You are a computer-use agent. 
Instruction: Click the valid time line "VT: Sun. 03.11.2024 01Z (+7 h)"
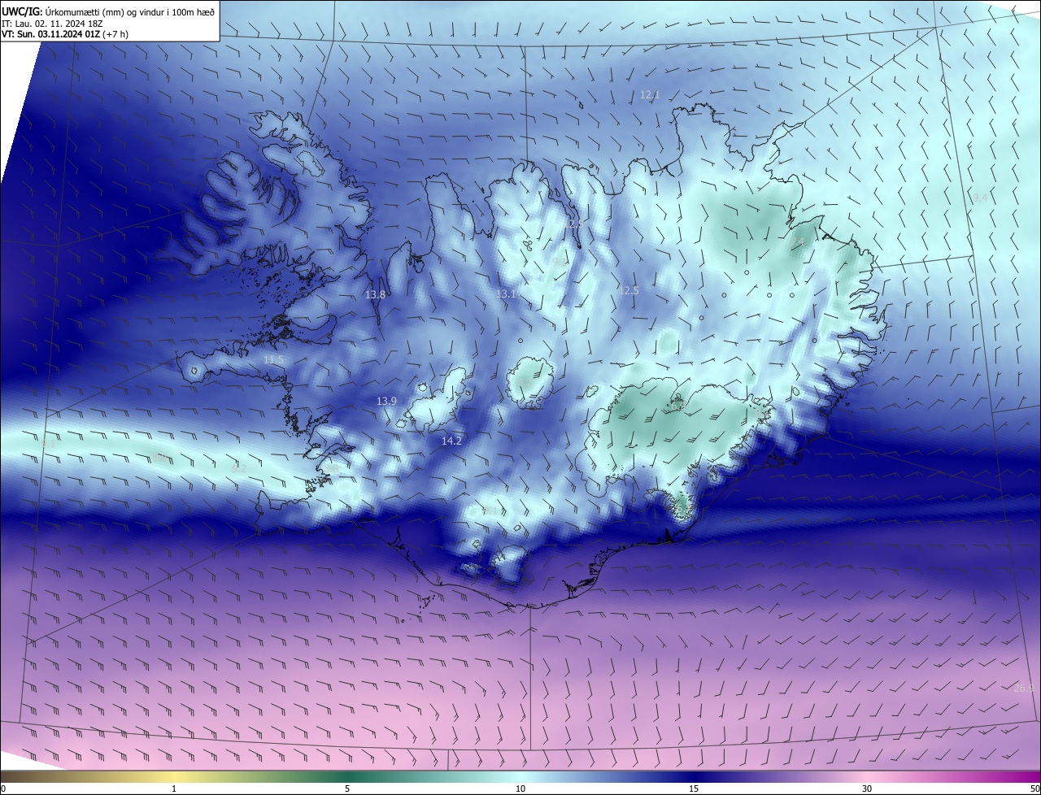click(x=65, y=34)
